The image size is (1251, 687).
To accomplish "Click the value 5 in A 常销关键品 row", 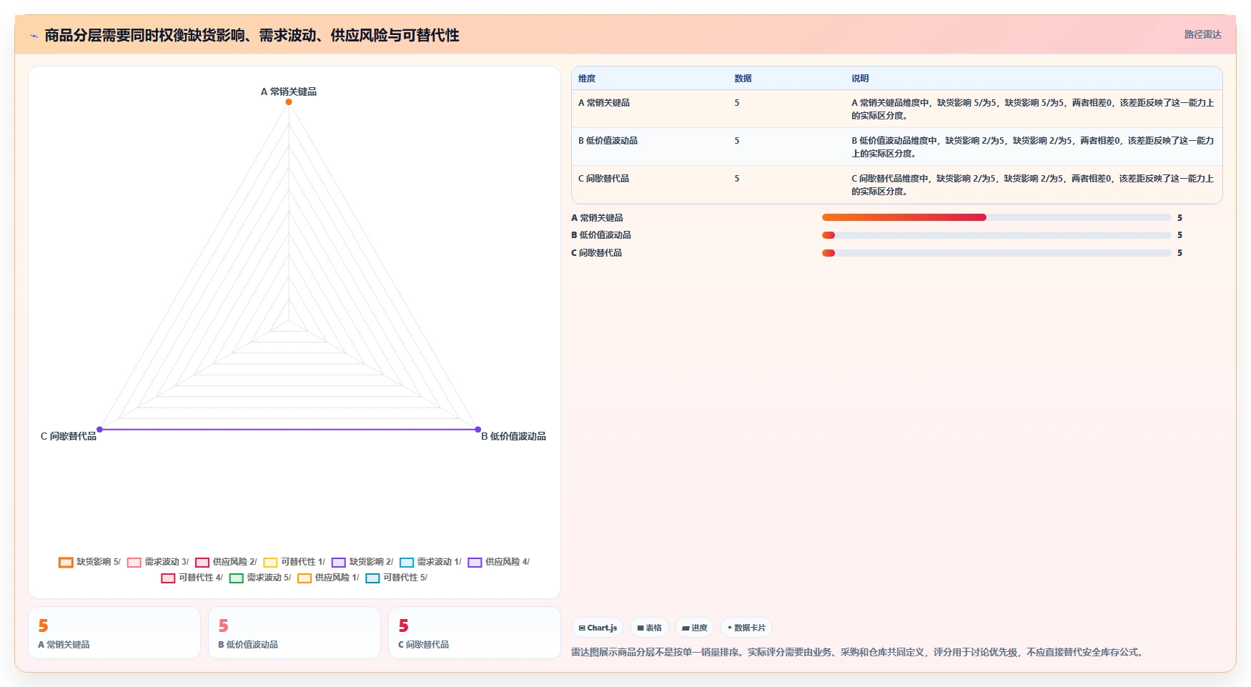I will (x=737, y=103).
